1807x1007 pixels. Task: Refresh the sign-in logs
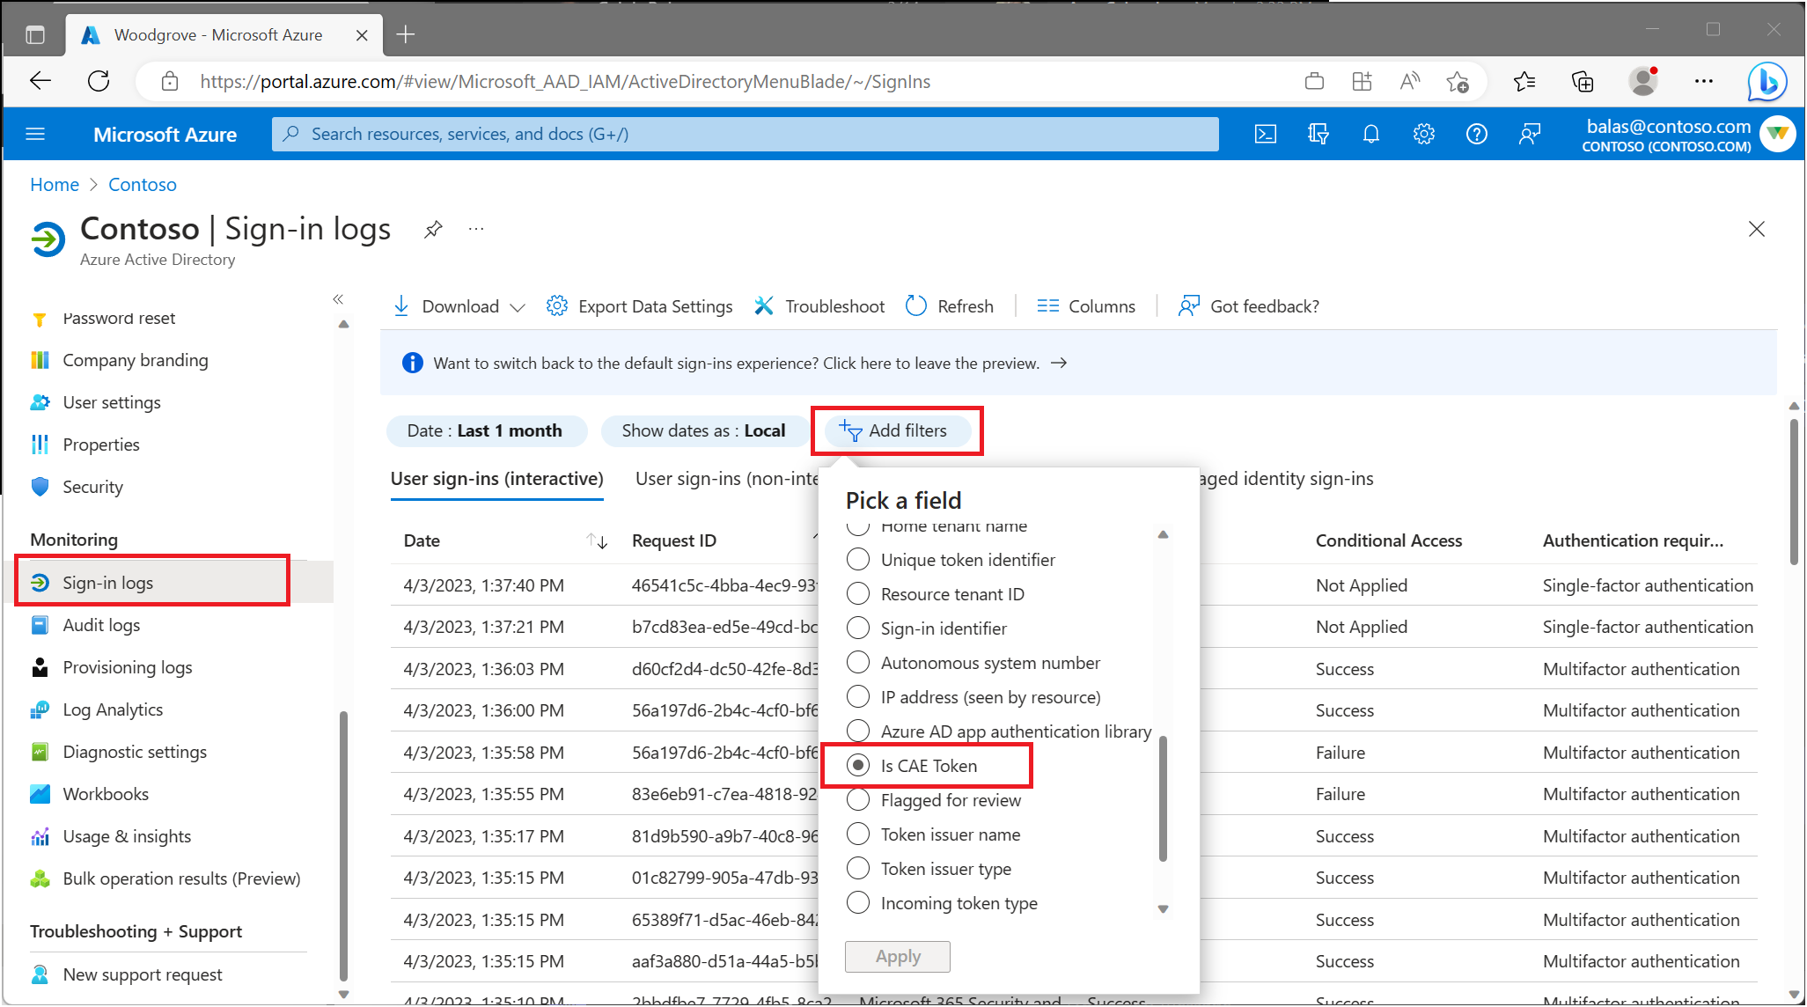click(950, 305)
